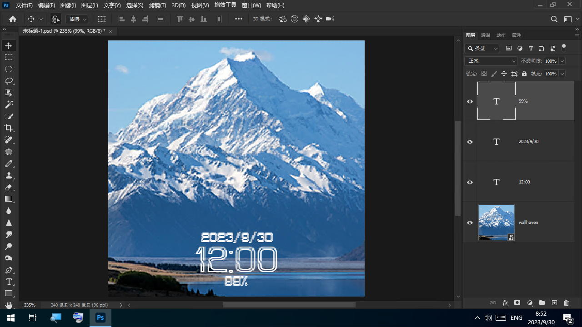Create a new layer with plus icon
The height and width of the screenshot is (327, 582).
[554, 303]
